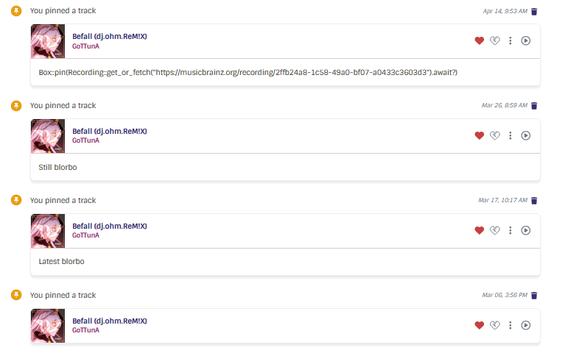Play the Apr 14 pinned Befall track
The image size is (579, 353).
point(526,40)
